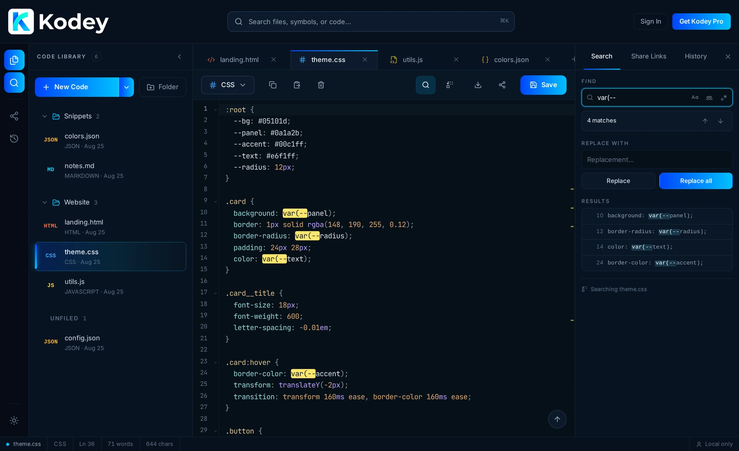Open the history sidebar icon
Viewport: 739px width, 451px height.
pyautogui.click(x=14, y=138)
